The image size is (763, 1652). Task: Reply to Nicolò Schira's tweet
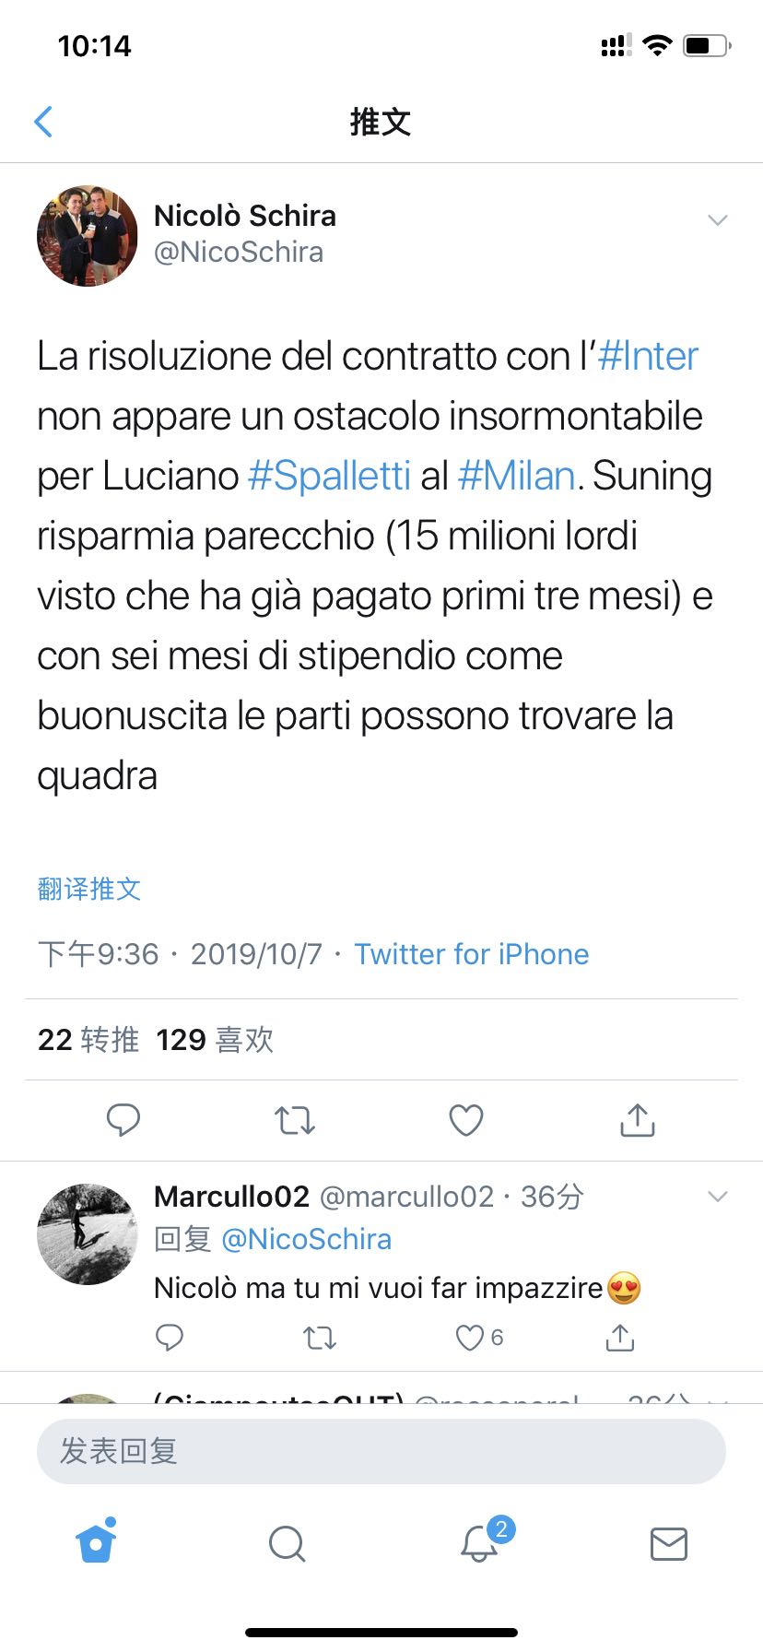point(123,1120)
